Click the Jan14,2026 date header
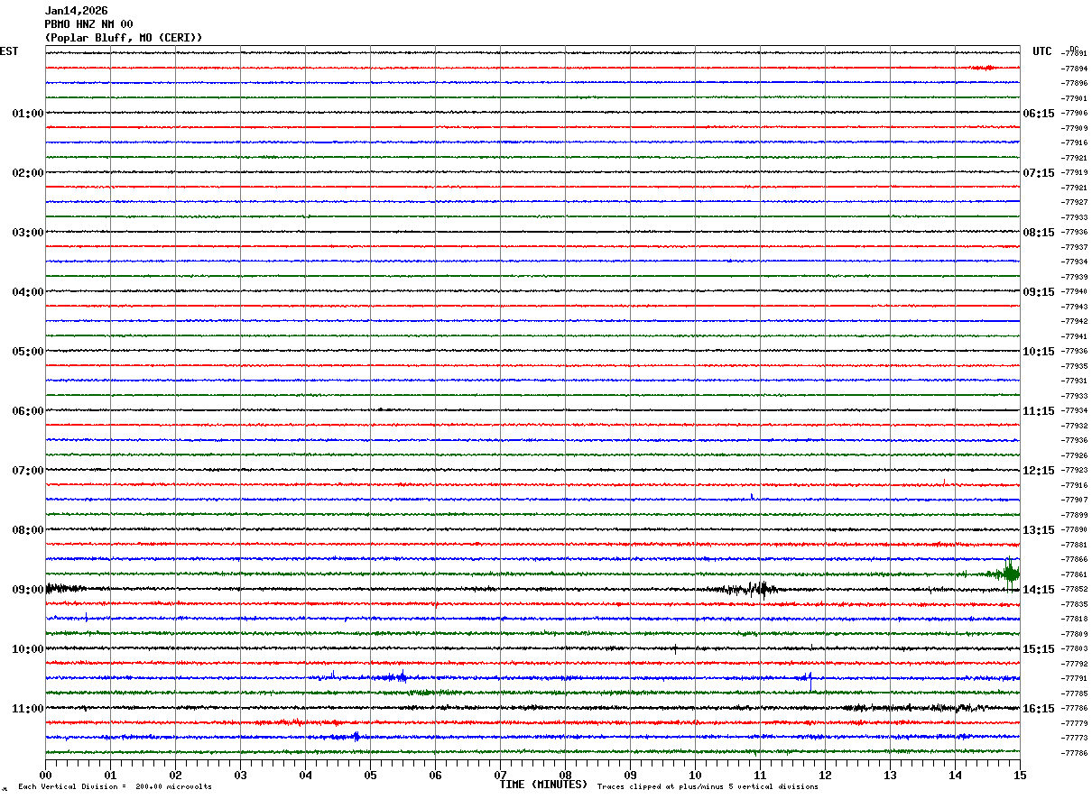The image size is (1092, 799). [x=76, y=11]
